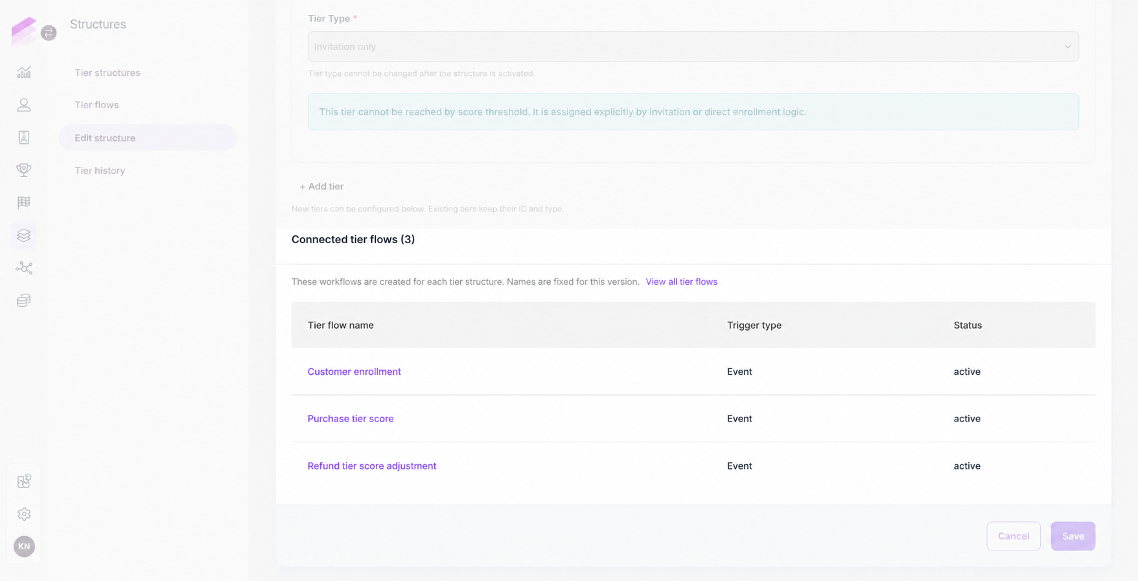Image resolution: width=1138 pixels, height=581 pixels.
Task: Click the connected nodes network icon
Action: tap(24, 268)
